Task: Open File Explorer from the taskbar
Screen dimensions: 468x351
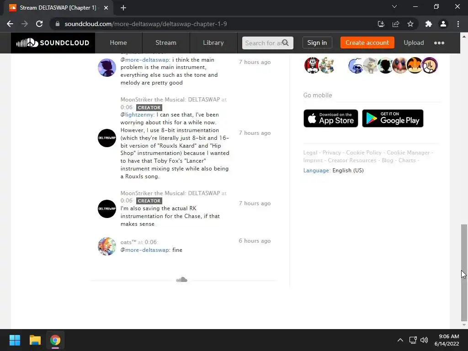Action: (35, 340)
